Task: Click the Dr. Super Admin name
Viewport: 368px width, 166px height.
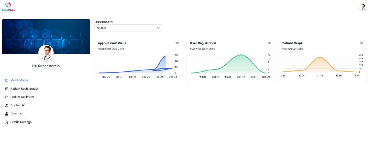Action: (46, 66)
